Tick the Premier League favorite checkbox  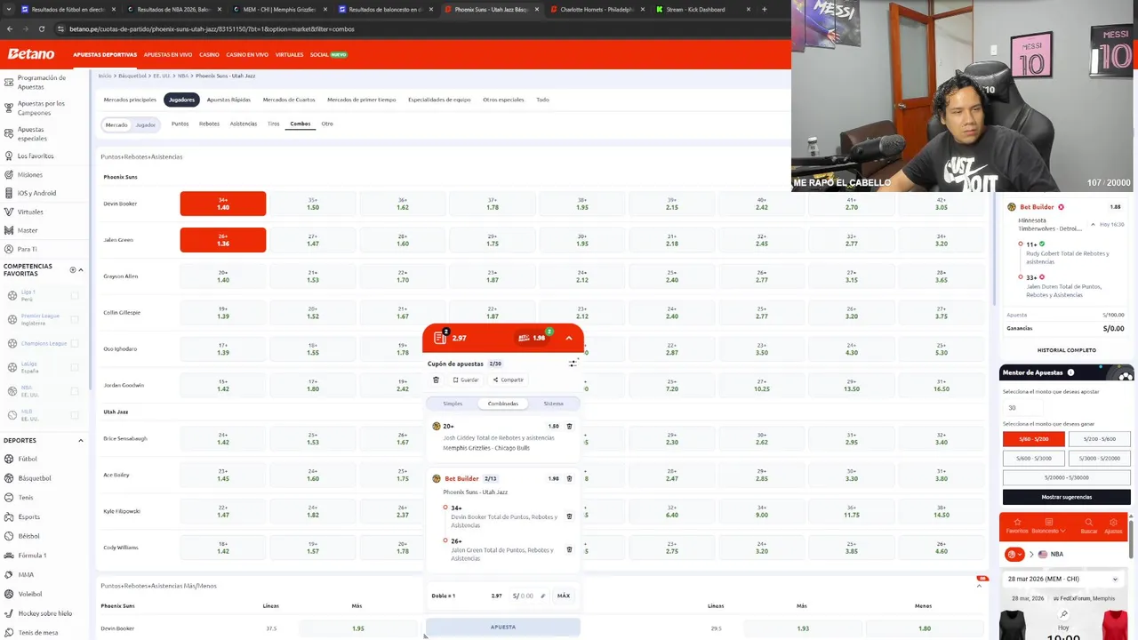[75, 319]
